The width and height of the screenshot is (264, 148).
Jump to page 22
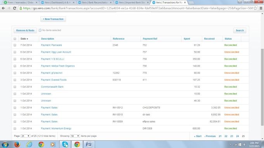(226, 136)
